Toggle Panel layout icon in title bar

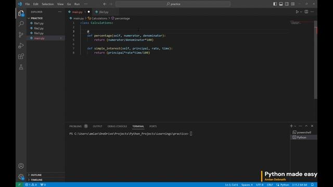(x=281, y=4)
